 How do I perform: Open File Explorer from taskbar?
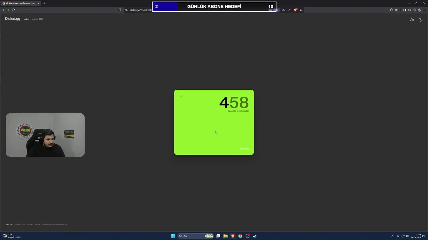225,236
